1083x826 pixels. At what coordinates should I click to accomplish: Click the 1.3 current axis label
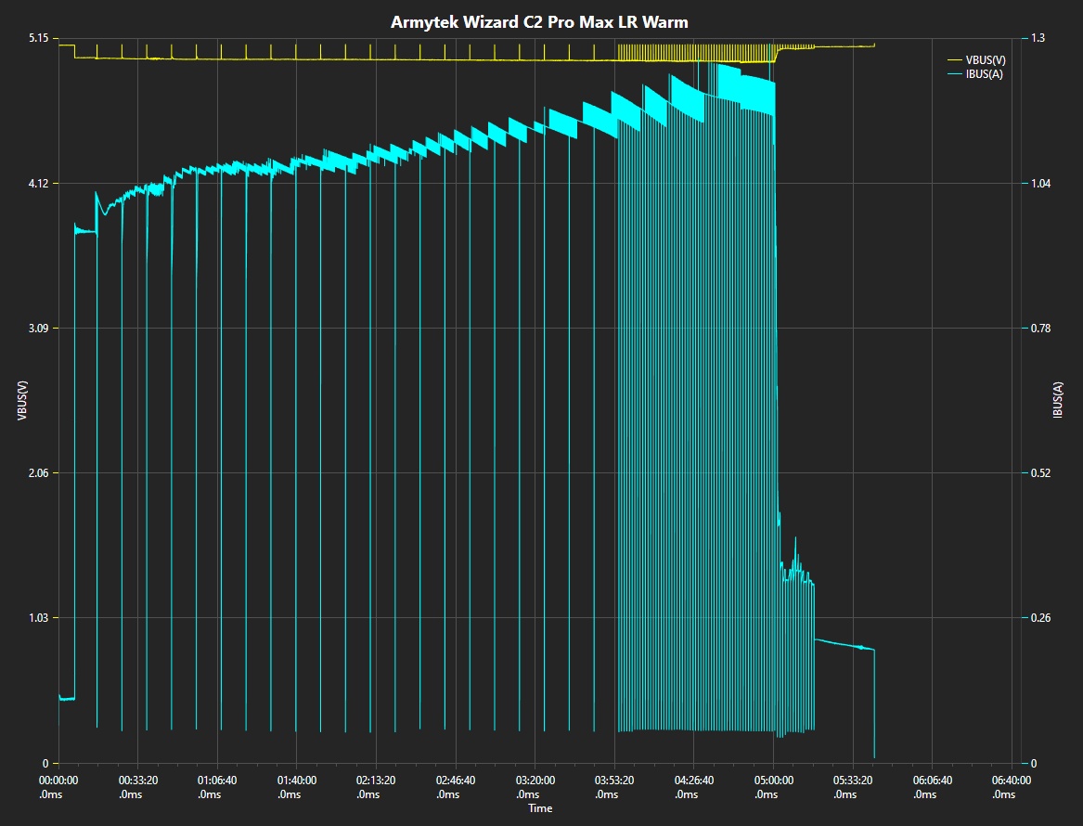pos(1038,38)
